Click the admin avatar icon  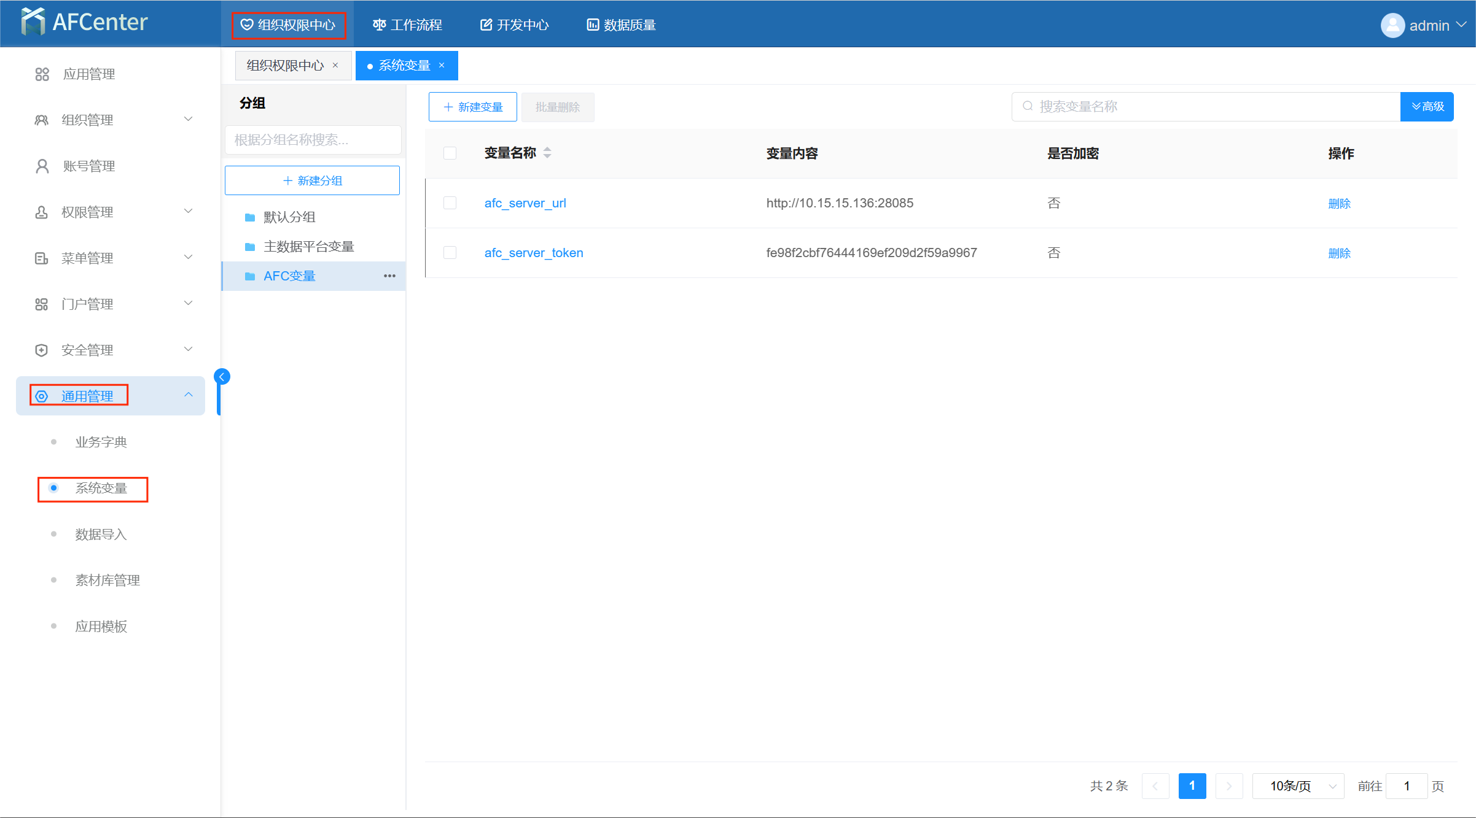1392,25
